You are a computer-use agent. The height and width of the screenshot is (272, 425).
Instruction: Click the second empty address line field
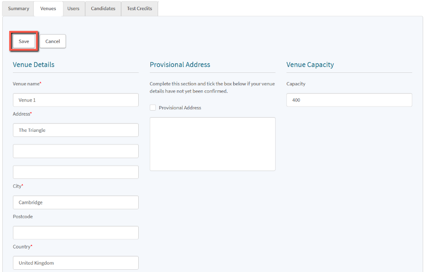(76, 151)
